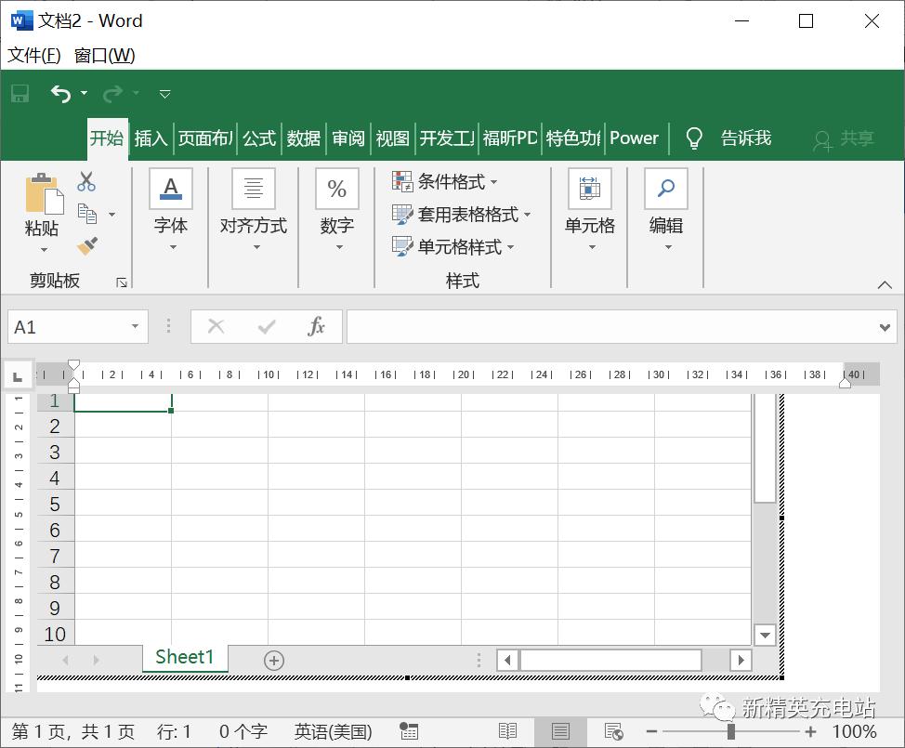Open Customize Quick Access Toolbar dropdown

[164, 93]
